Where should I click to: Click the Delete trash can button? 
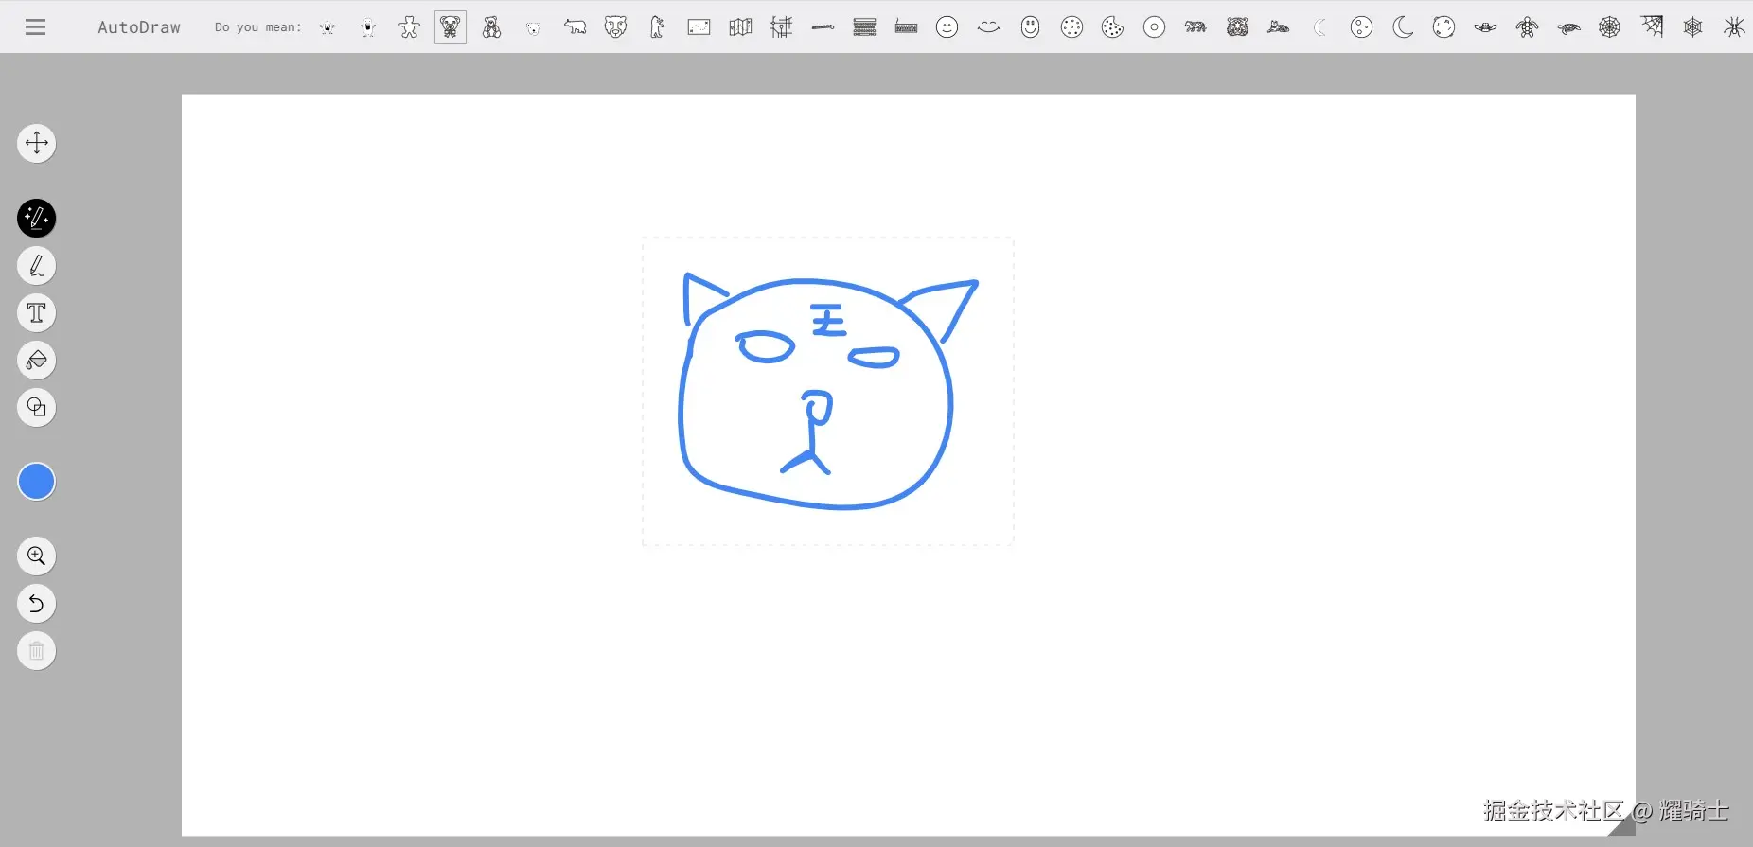pyautogui.click(x=37, y=651)
